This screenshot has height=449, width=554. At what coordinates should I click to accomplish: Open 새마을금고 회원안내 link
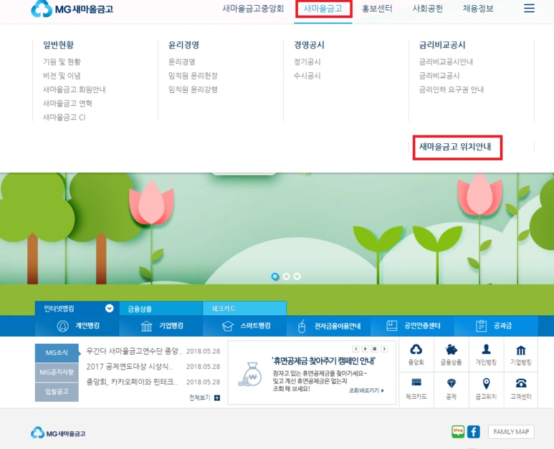pos(75,90)
